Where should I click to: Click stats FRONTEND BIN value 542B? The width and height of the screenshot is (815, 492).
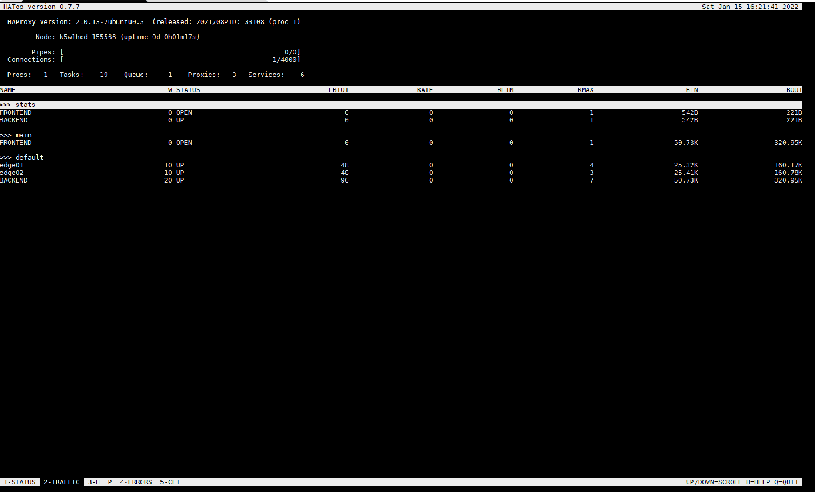tap(690, 112)
